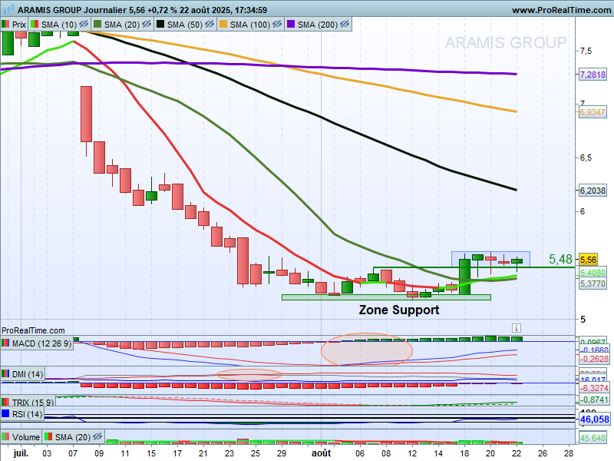Click the TRIX value label -0,8741

point(594,400)
